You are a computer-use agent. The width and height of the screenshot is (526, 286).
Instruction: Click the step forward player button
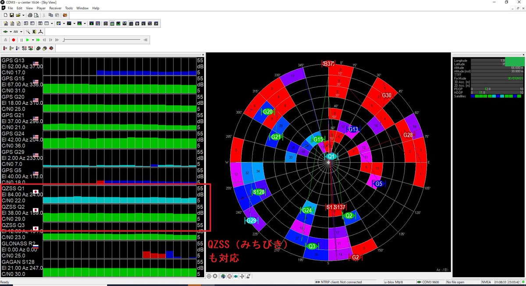coord(51,40)
